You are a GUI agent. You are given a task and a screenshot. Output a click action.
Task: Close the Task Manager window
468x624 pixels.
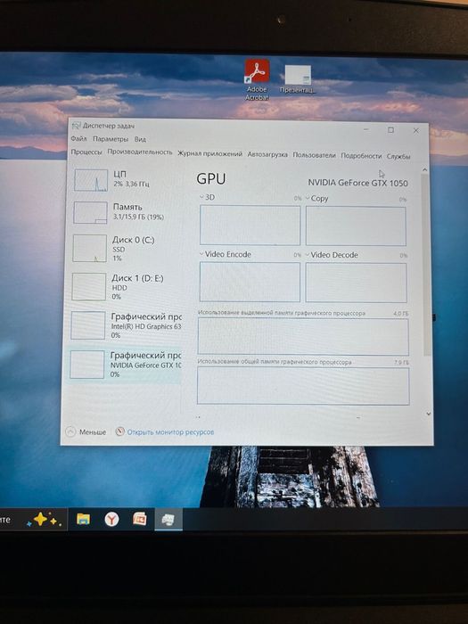pyautogui.click(x=416, y=130)
